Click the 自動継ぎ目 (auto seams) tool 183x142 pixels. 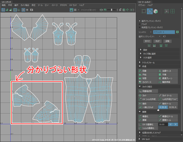point(148,91)
